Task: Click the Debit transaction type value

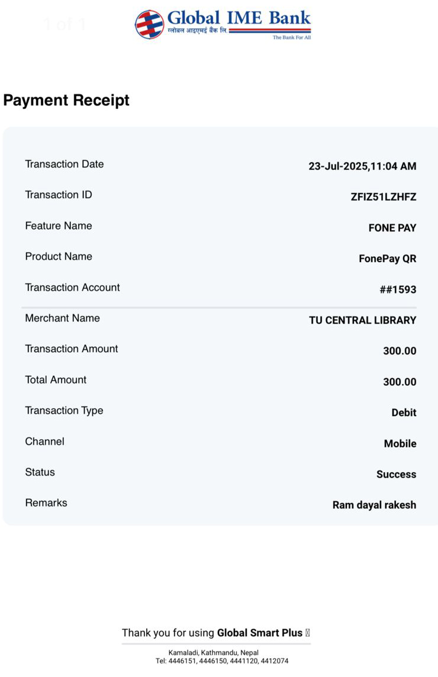Action: [404, 412]
